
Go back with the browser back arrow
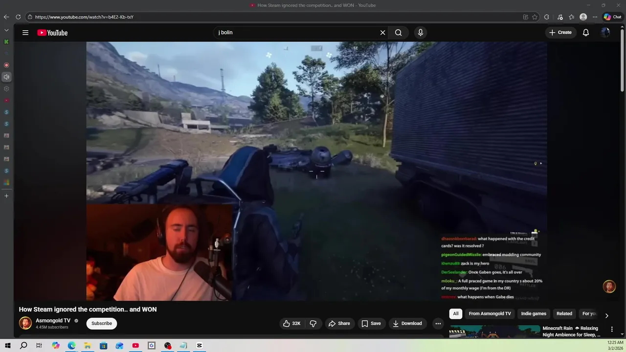click(x=6, y=17)
